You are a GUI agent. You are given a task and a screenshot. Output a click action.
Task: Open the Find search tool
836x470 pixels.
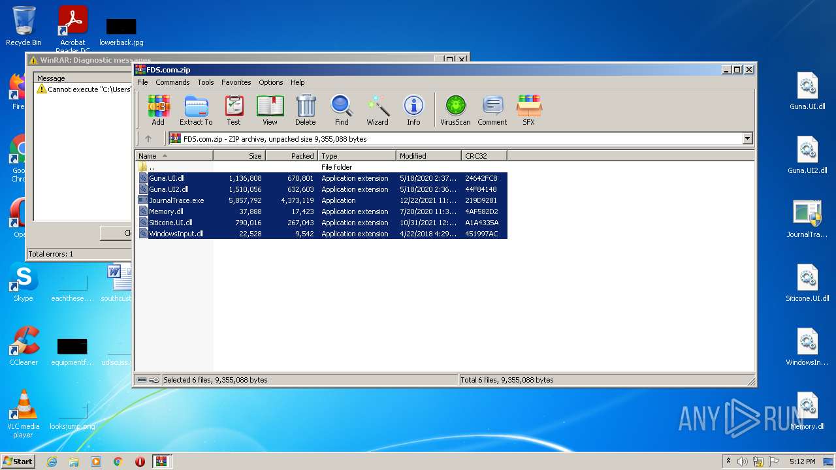[x=342, y=110]
